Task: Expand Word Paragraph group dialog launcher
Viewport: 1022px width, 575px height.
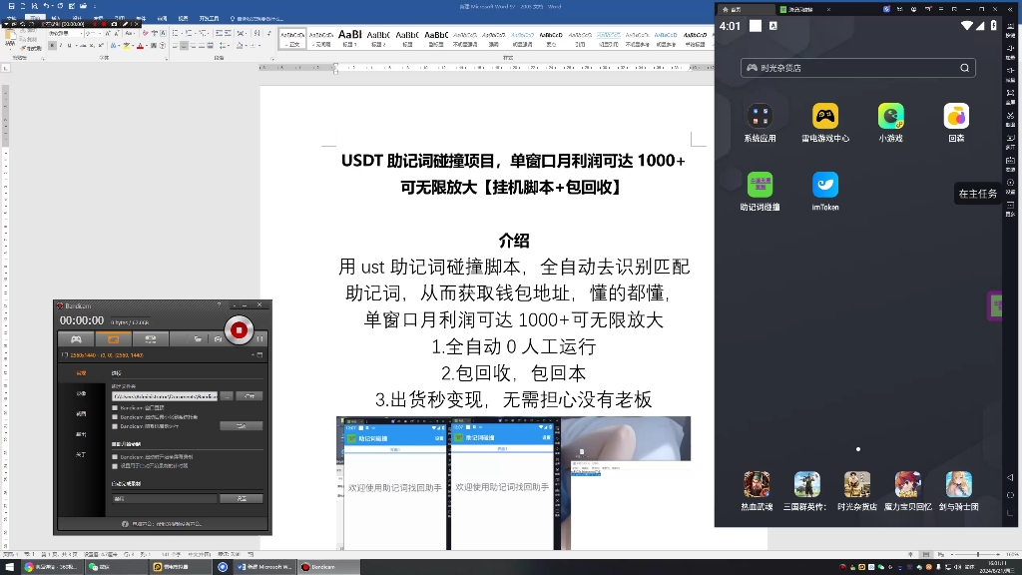Action: pyautogui.click(x=272, y=59)
